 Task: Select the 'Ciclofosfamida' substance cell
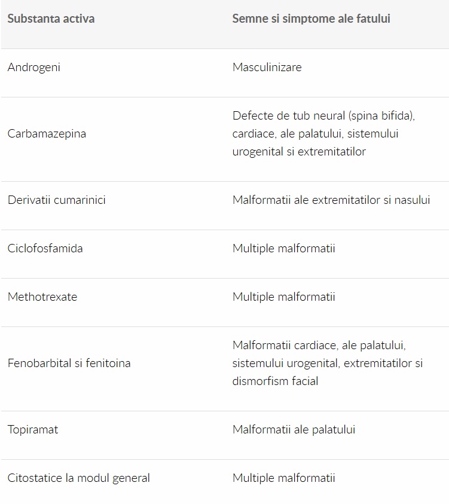point(45,248)
